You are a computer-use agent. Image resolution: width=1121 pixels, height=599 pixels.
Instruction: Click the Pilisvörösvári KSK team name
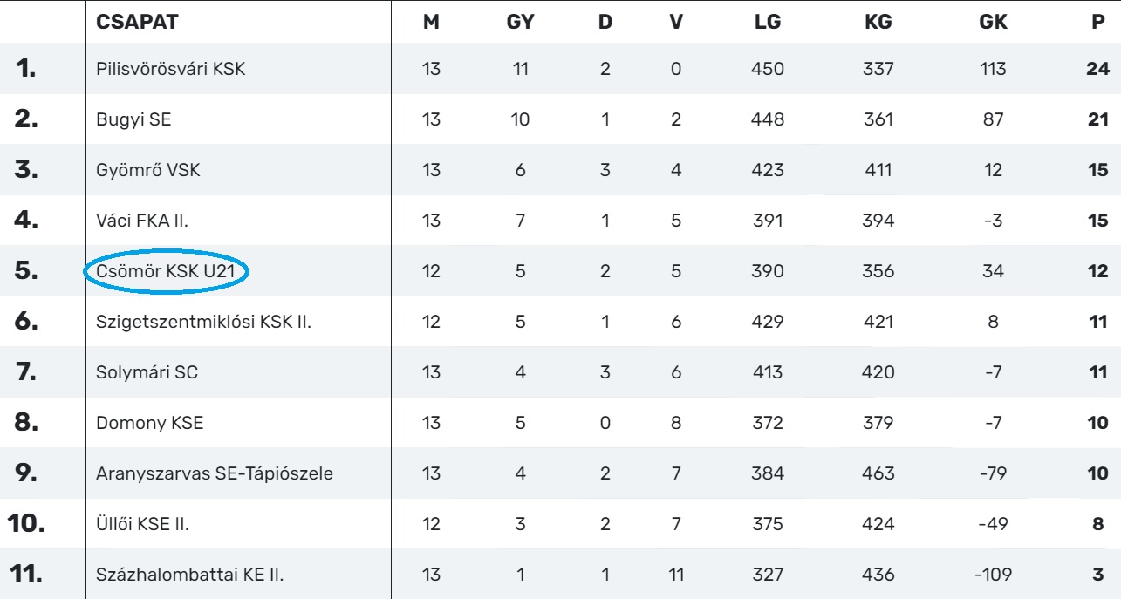[171, 70]
